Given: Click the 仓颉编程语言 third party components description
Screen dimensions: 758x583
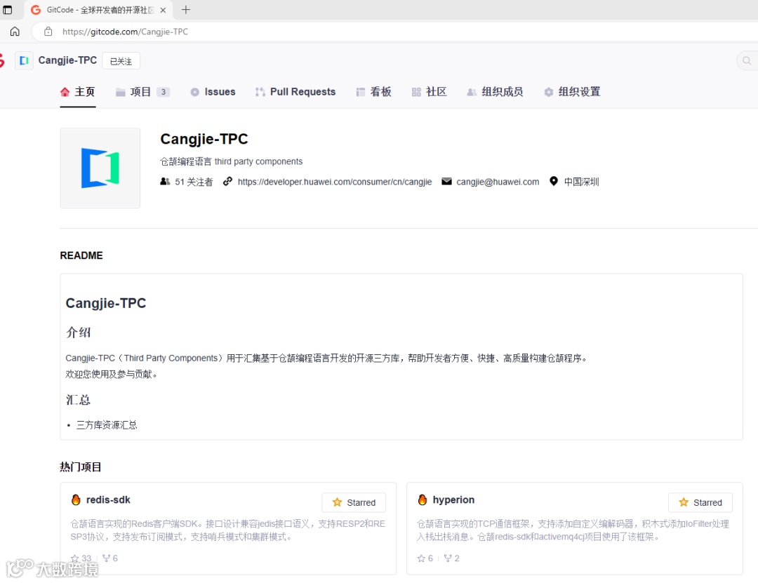Looking at the screenshot, I should pos(232,161).
